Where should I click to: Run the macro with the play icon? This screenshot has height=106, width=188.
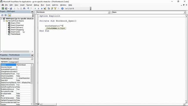(35, 9)
